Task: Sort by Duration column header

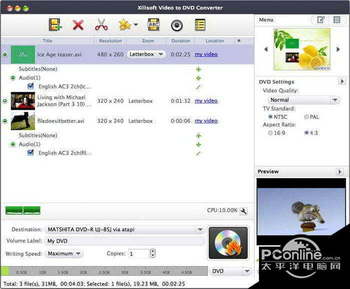Action: click(181, 41)
